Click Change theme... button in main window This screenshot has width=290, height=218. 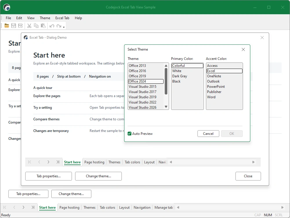click(x=71, y=194)
